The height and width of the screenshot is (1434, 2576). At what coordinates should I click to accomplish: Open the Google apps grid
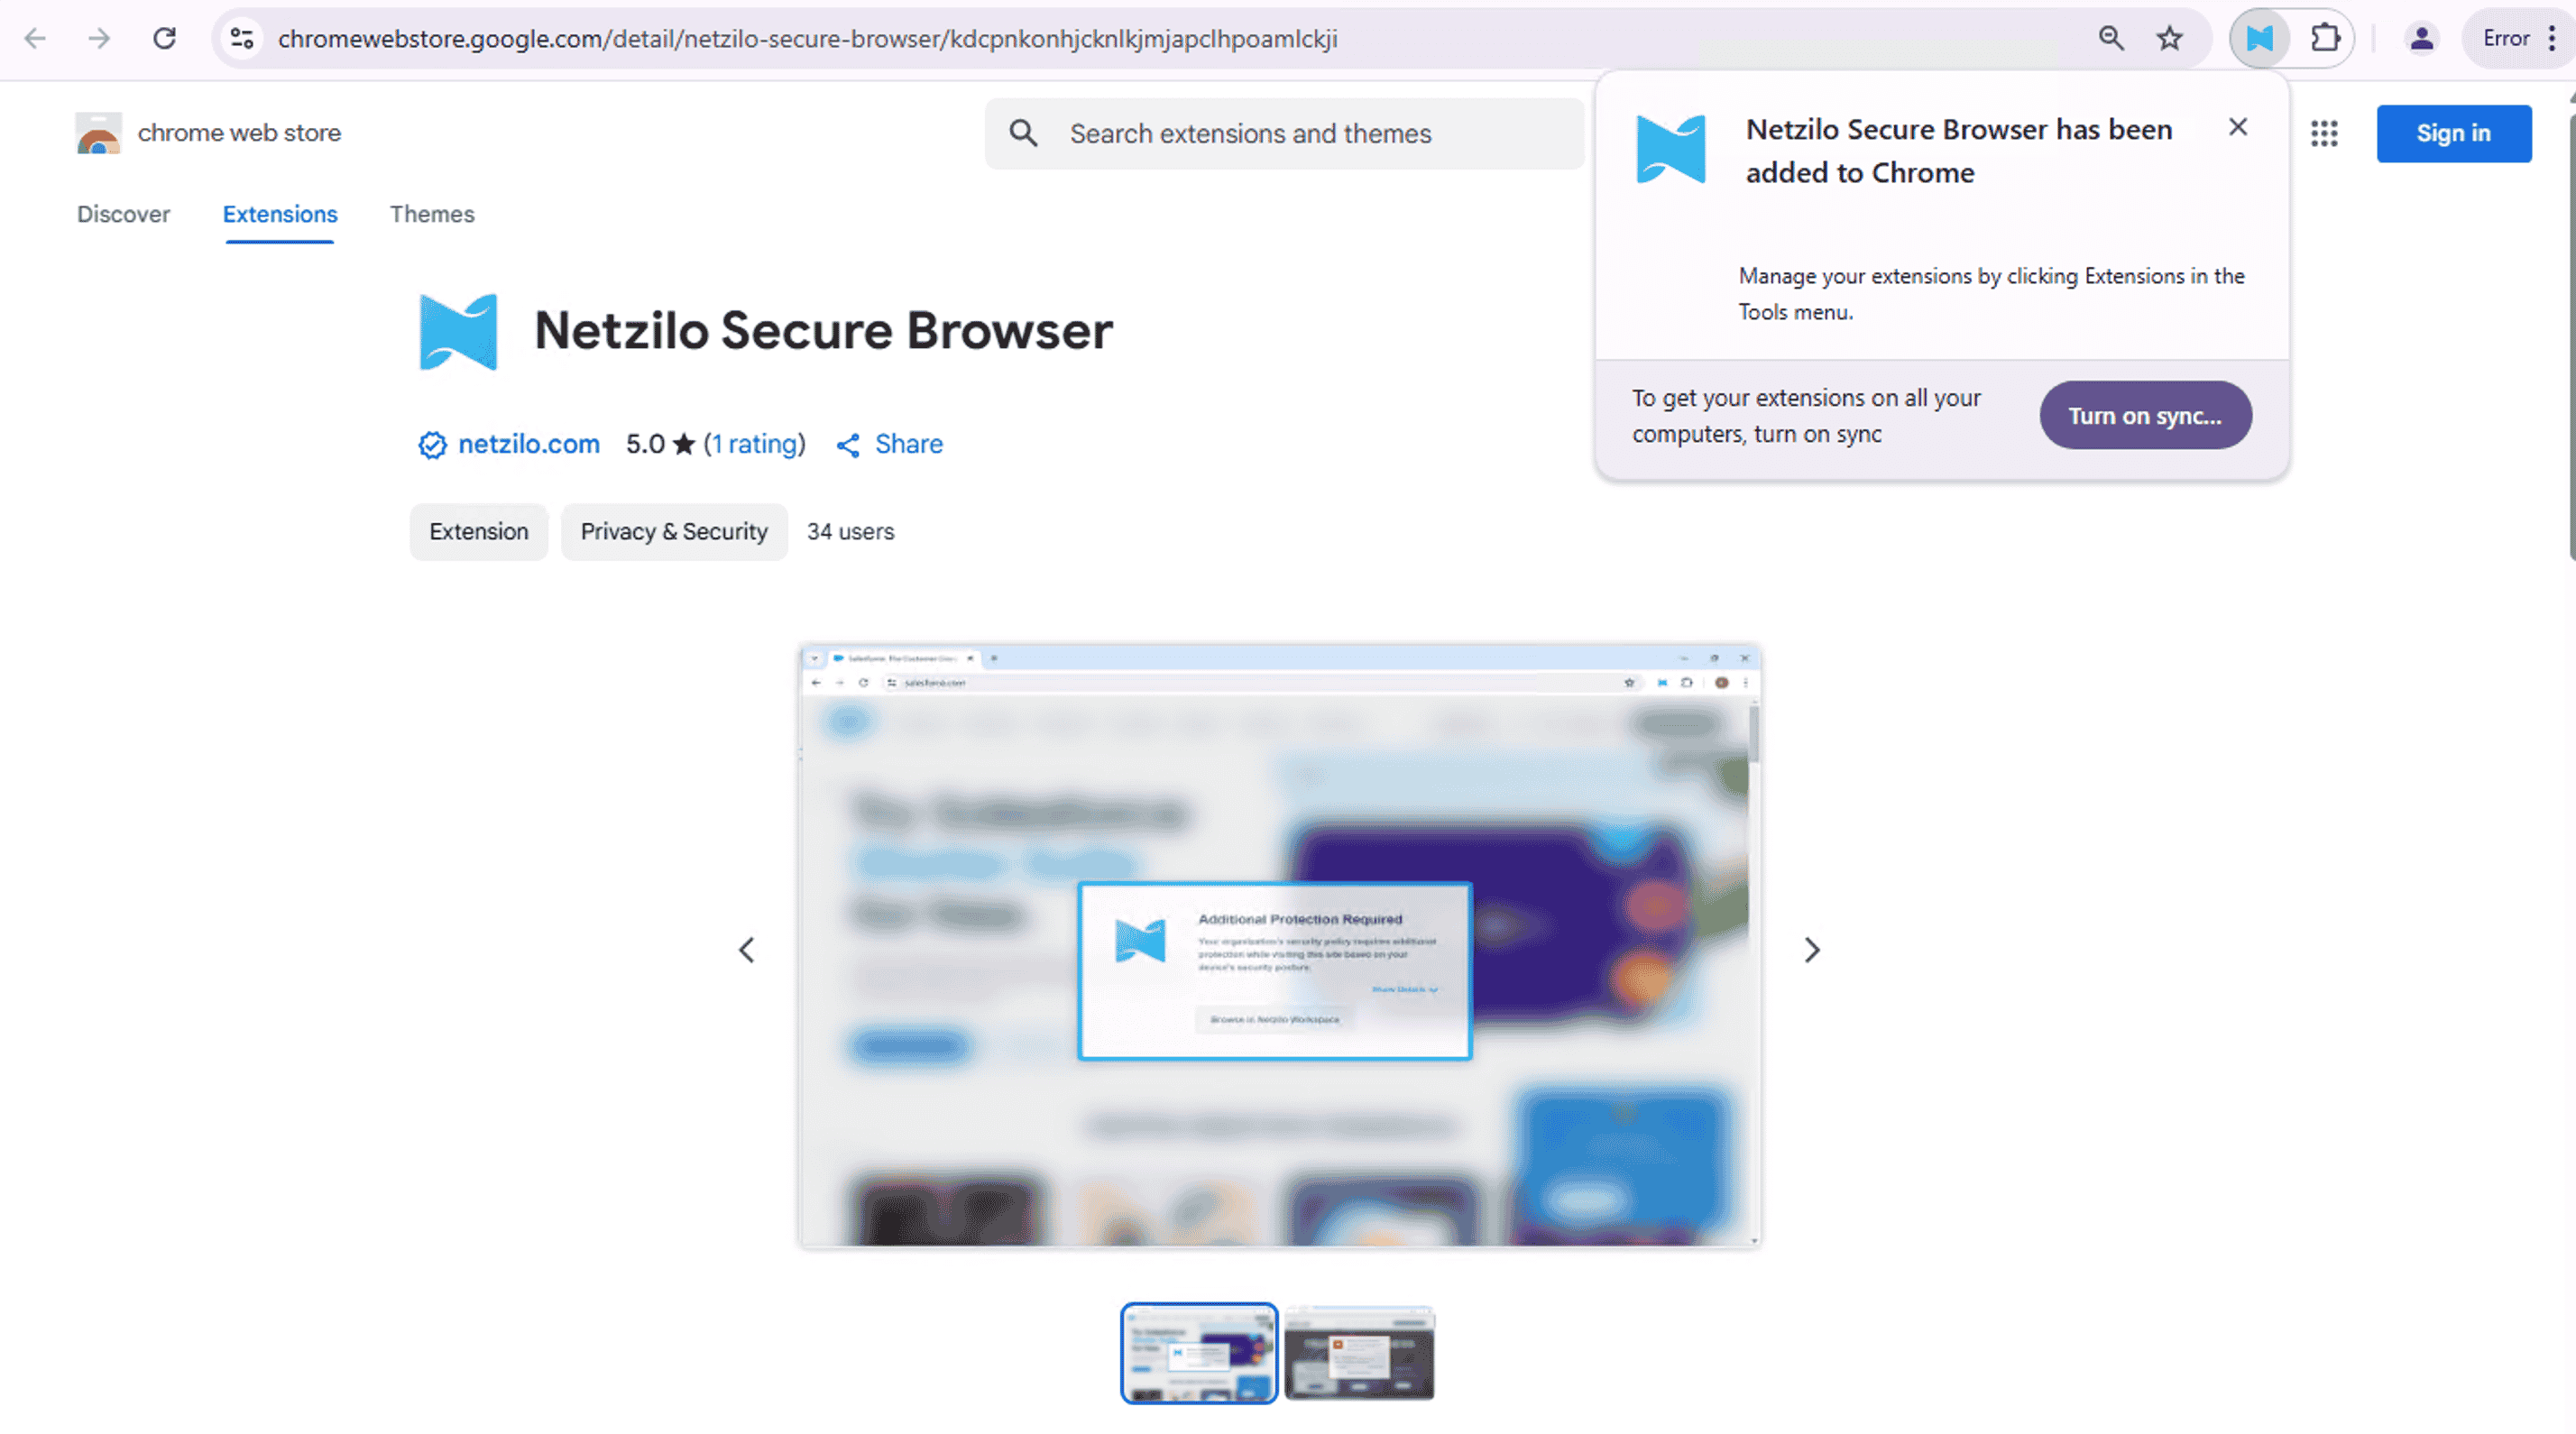[2324, 133]
